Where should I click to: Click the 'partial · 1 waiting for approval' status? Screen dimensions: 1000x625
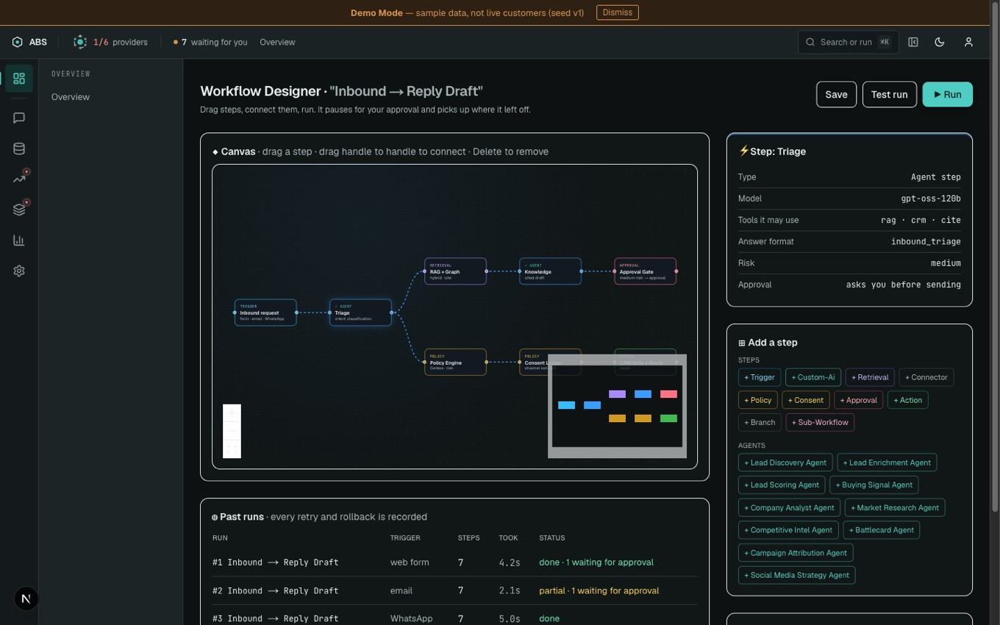pos(599,590)
